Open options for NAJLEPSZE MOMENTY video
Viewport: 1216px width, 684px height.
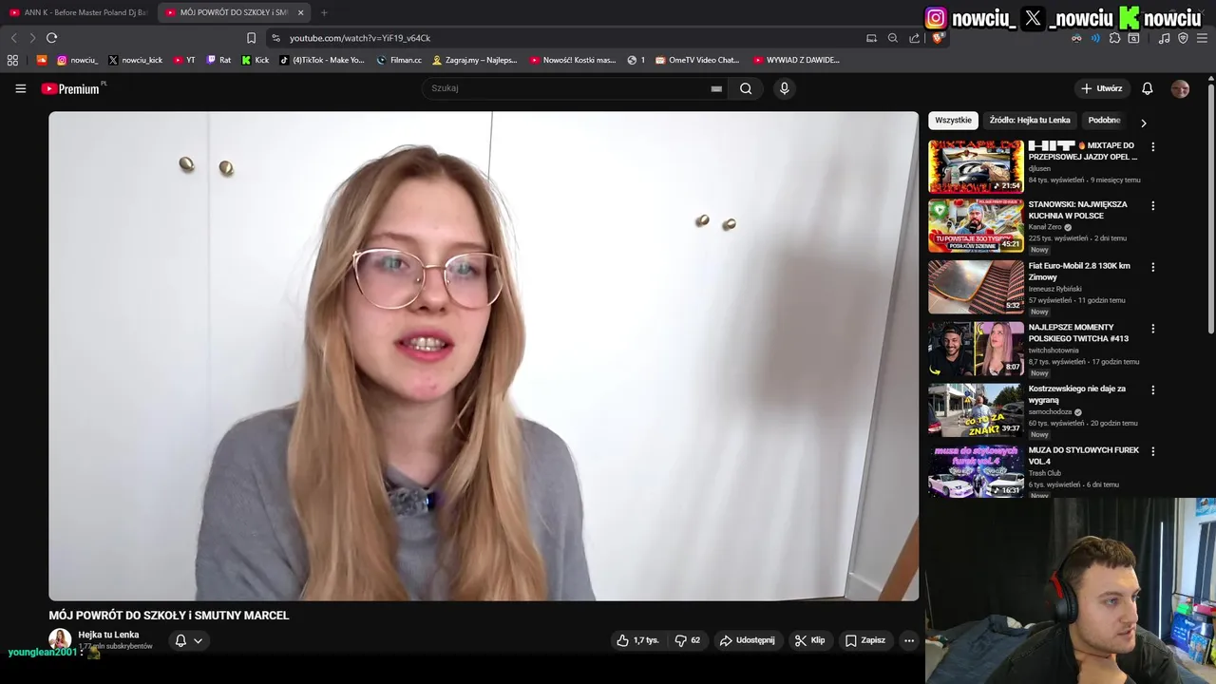[x=1153, y=329]
